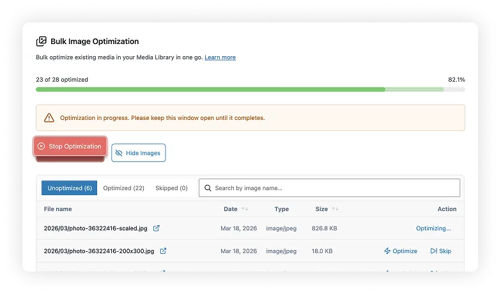The width and height of the screenshot is (501, 294).
Task: Select the Unoptimized (6) tab
Action: (70, 188)
